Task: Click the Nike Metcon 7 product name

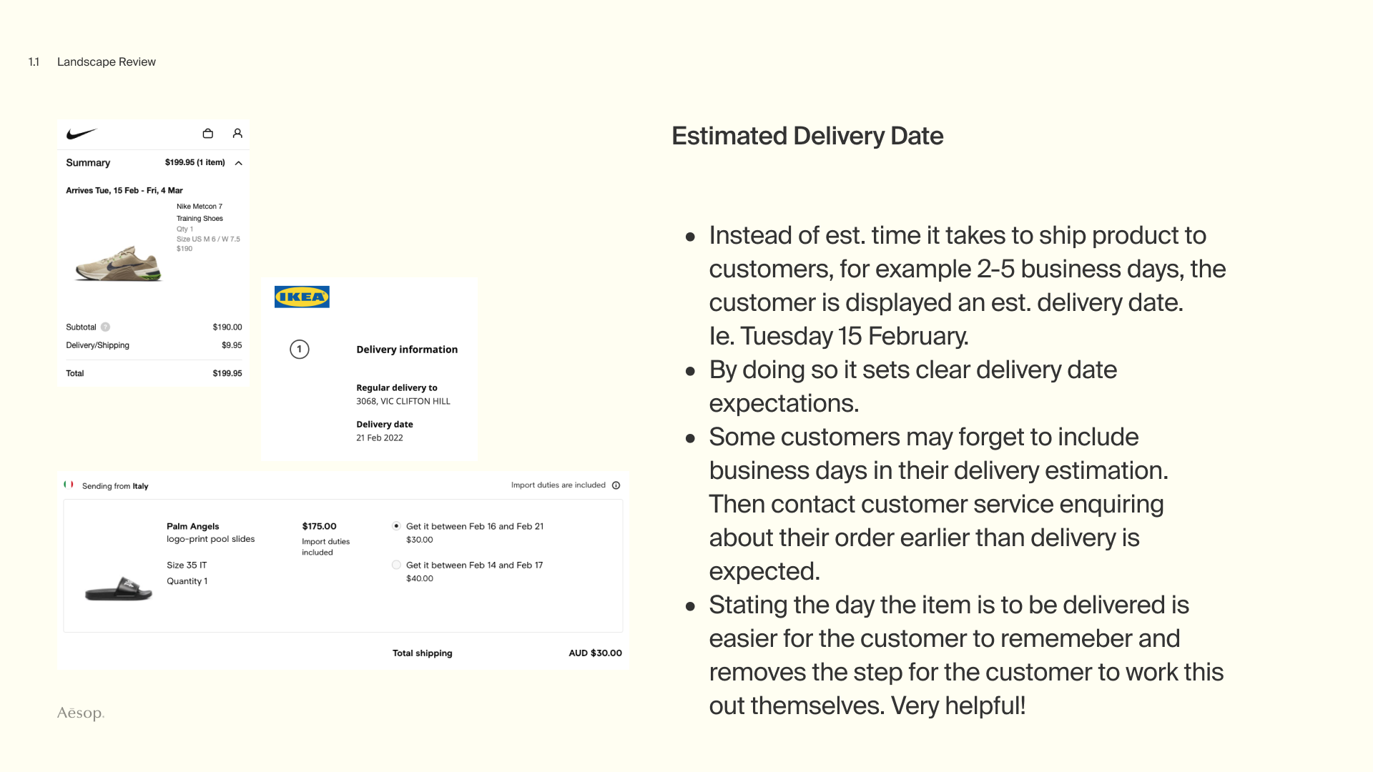Action: point(200,207)
